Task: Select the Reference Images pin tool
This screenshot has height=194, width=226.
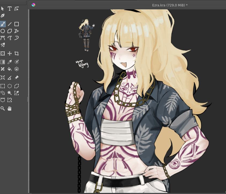Action: click(17, 78)
